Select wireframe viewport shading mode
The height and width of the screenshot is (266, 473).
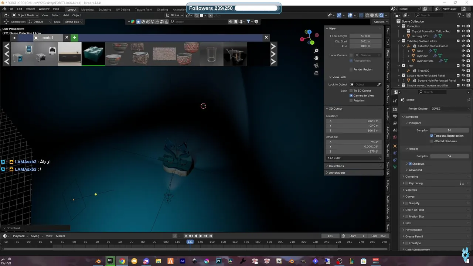(367, 15)
